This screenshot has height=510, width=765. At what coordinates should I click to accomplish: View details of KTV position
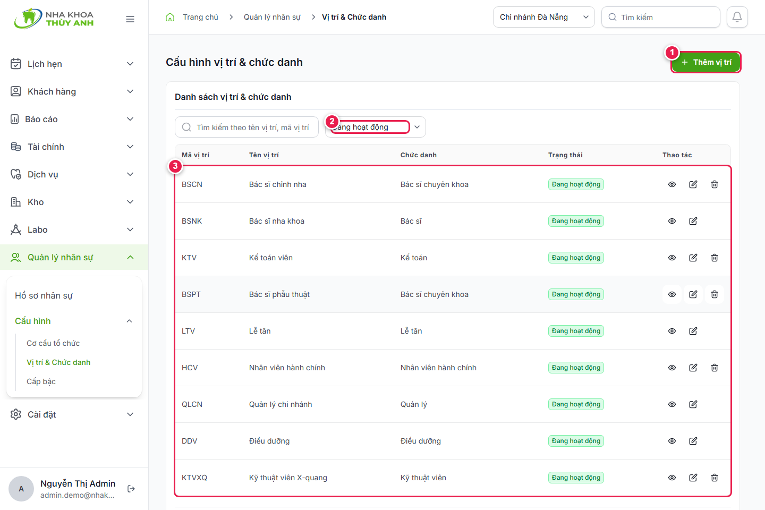[x=672, y=258]
